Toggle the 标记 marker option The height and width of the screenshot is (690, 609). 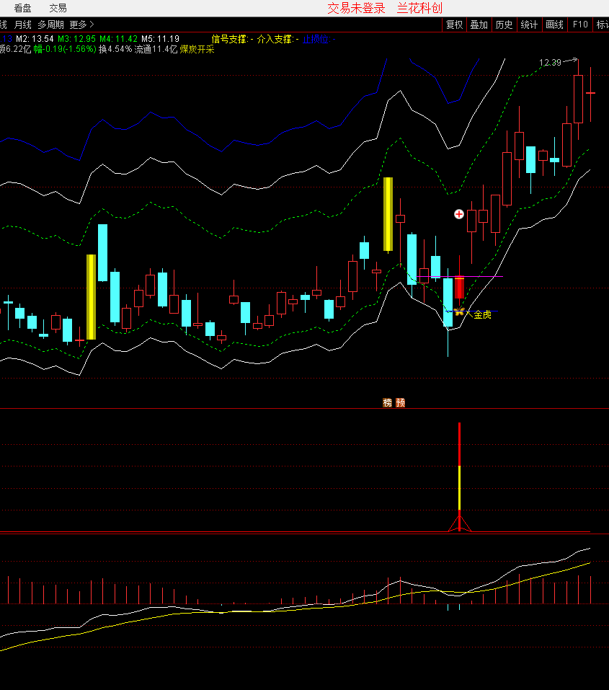[602, 25]
